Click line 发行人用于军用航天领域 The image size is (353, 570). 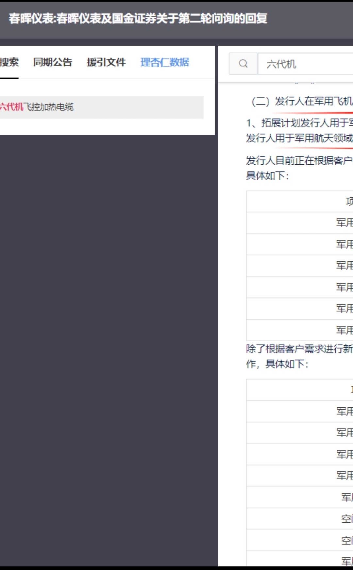click(x=299, y=138)
